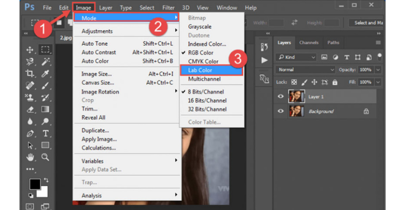
Task: Select the Horizontal Type tool
Action: (46, 134)
